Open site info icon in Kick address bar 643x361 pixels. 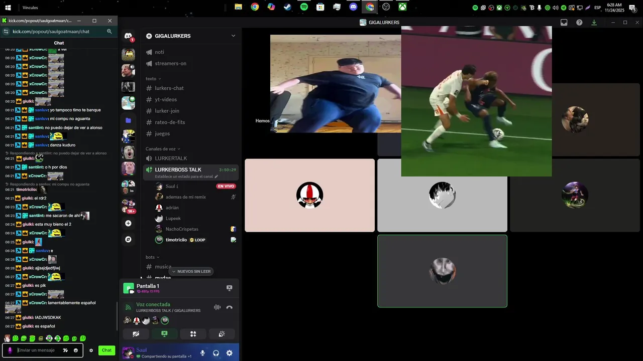click(6, 32)
